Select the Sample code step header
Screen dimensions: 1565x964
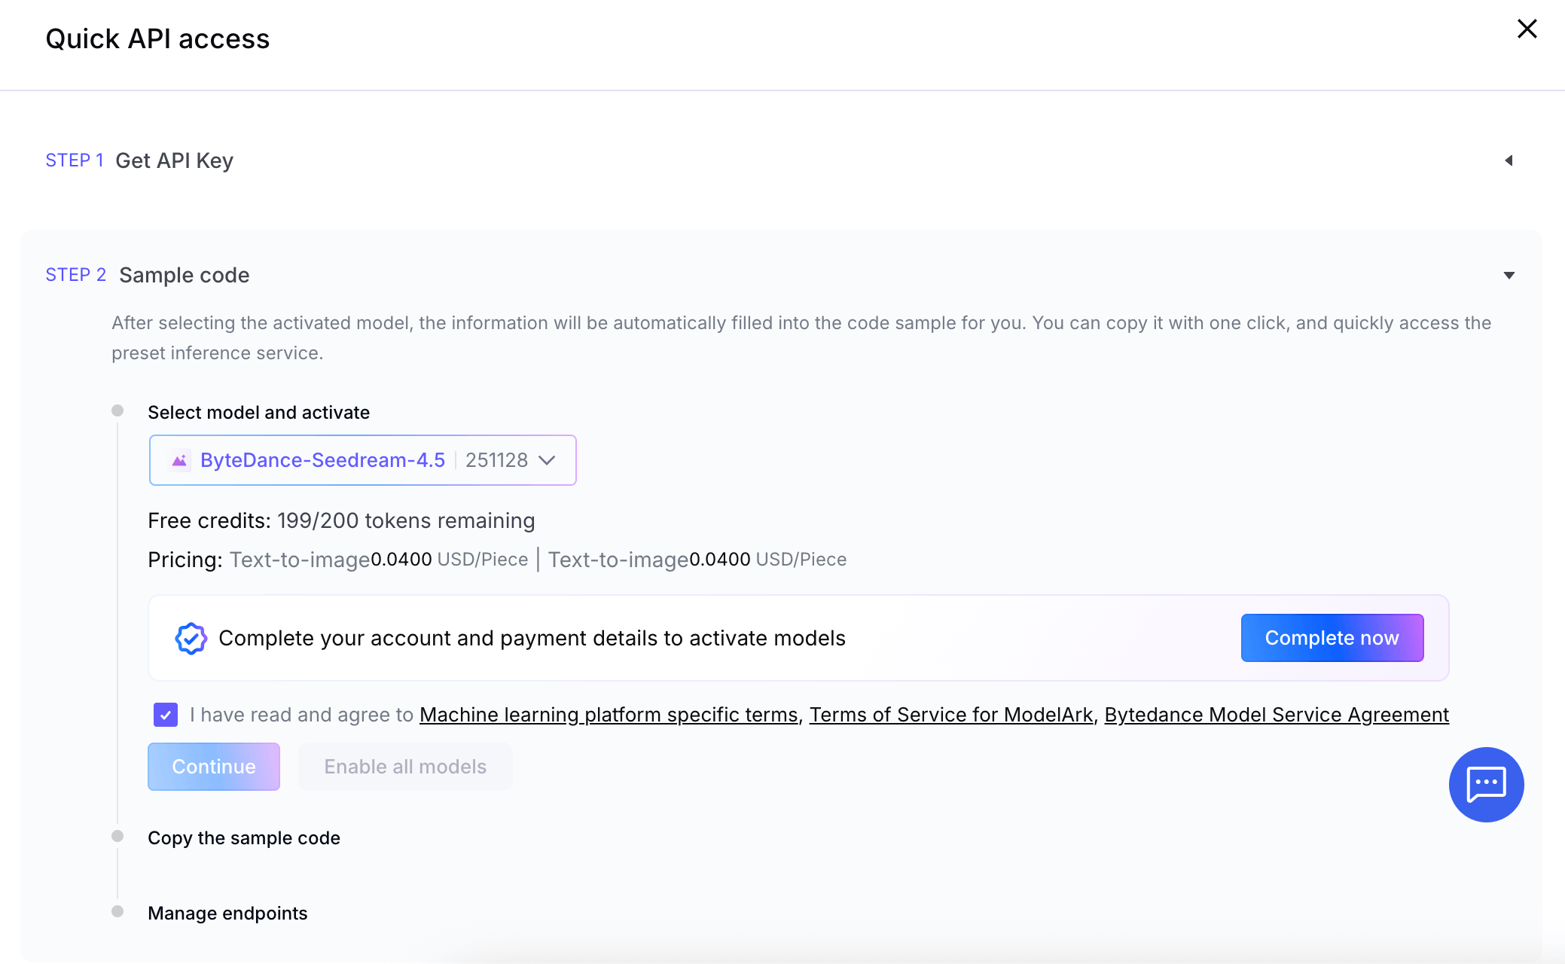[184, 275]
